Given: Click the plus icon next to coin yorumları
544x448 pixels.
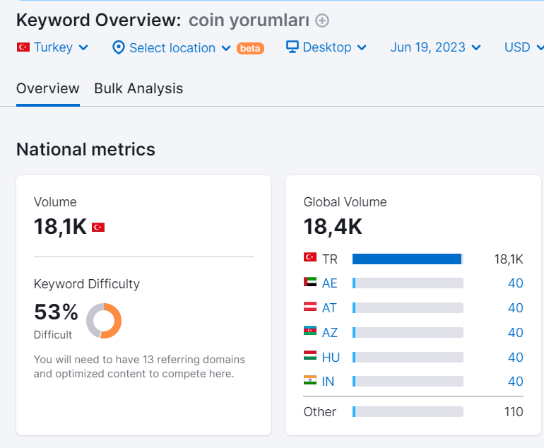Looking at the screenshot, I should 322,20.
